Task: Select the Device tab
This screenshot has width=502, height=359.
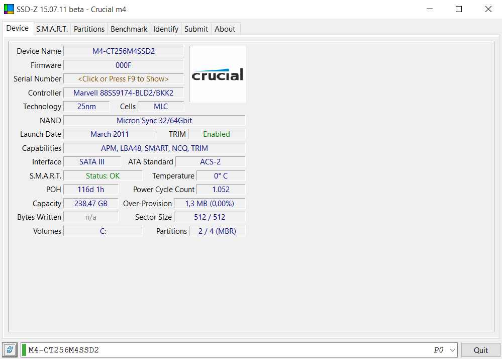Action: point(17,28)
